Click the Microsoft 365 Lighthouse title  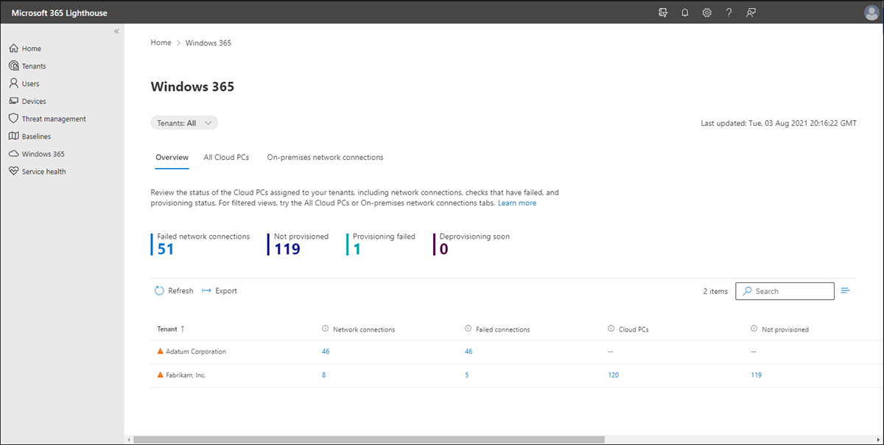click(60, 13)
